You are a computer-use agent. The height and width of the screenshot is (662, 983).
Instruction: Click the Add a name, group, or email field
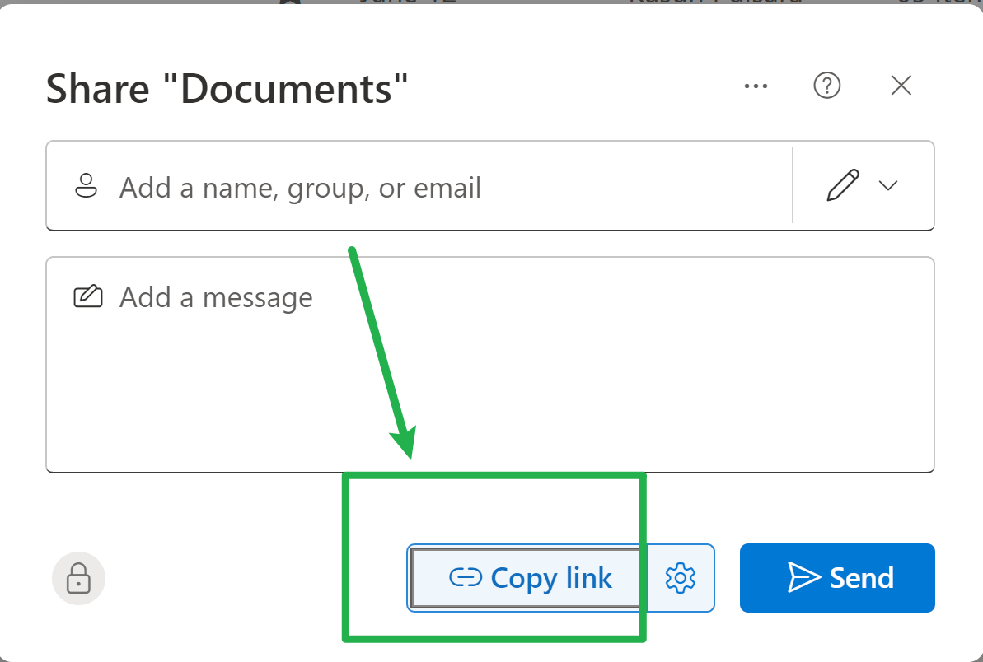pos(419,186)
